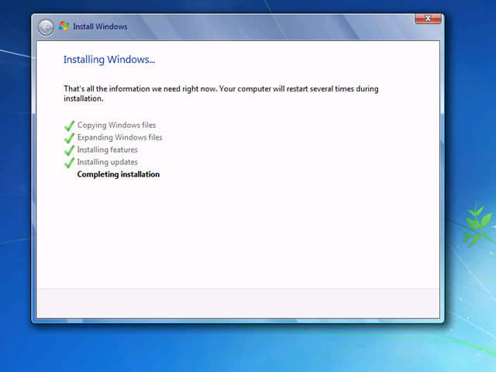Select the 'Installing updates' step text

(x=107, y=162)
